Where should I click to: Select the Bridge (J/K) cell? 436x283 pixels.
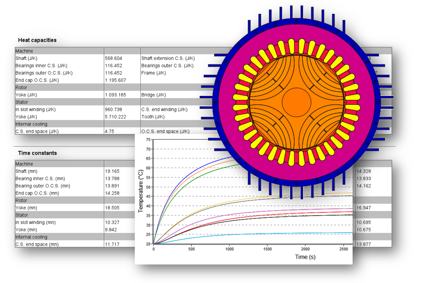[x=154, y=95]
